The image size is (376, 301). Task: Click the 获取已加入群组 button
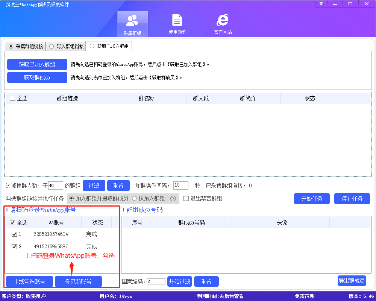tap(37, 64)
